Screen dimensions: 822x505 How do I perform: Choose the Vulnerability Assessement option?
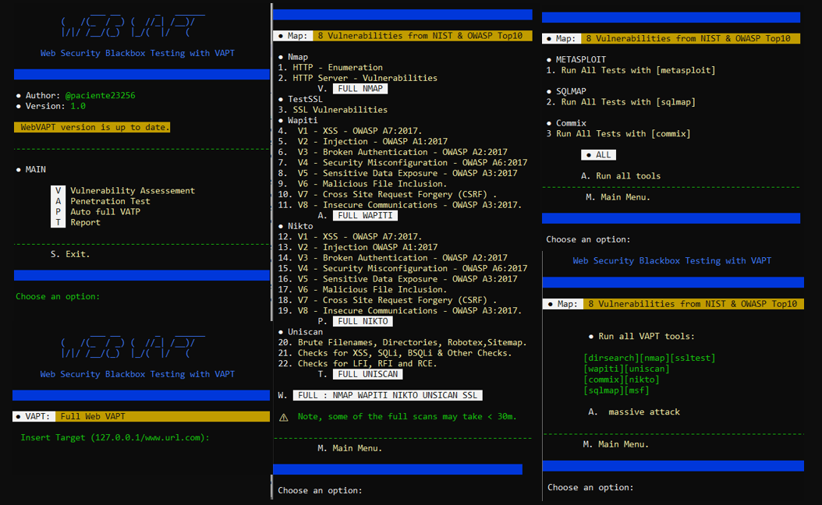pyautogui.click(x=133, y=191)
